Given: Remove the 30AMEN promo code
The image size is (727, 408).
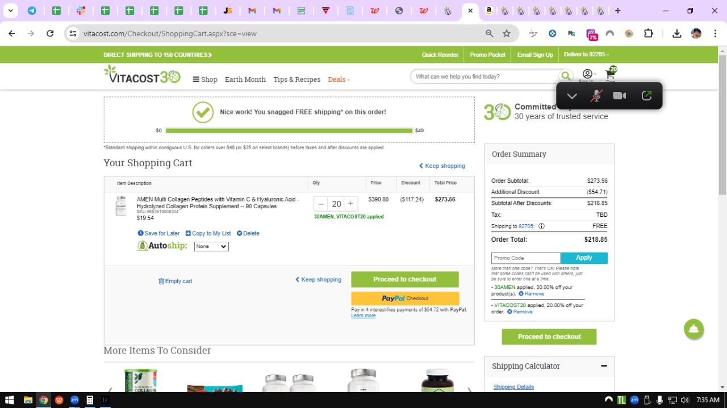Looking at the screenshot, I should [531, 294].
